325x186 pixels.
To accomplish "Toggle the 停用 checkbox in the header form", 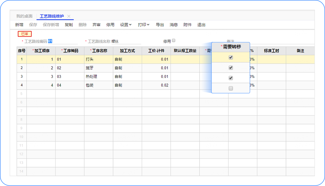I will (174, 41).
